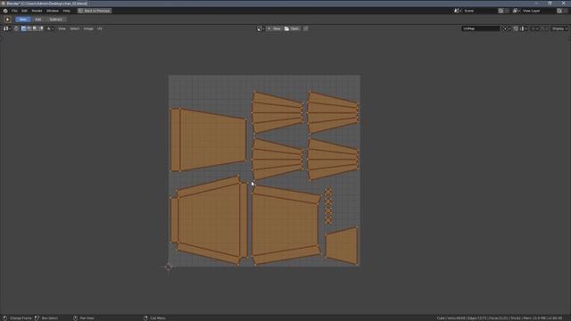Viewport: 571px width, 321px height.
Task: Enable vertex select mode
Action: point(23,29)
